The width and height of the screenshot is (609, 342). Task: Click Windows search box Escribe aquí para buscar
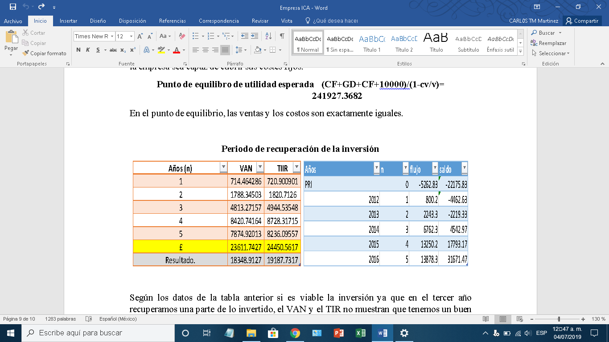97,333
